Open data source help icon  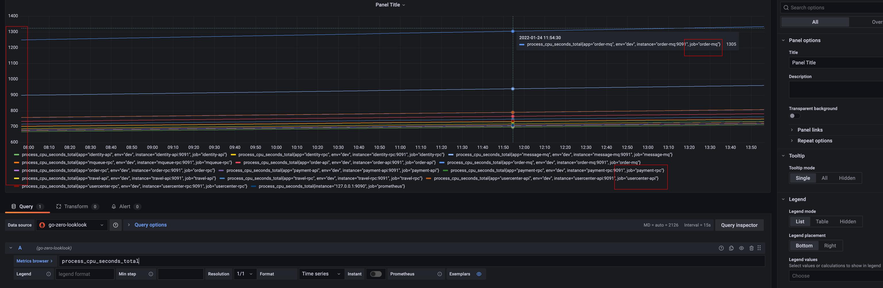[x=116, y=225]
